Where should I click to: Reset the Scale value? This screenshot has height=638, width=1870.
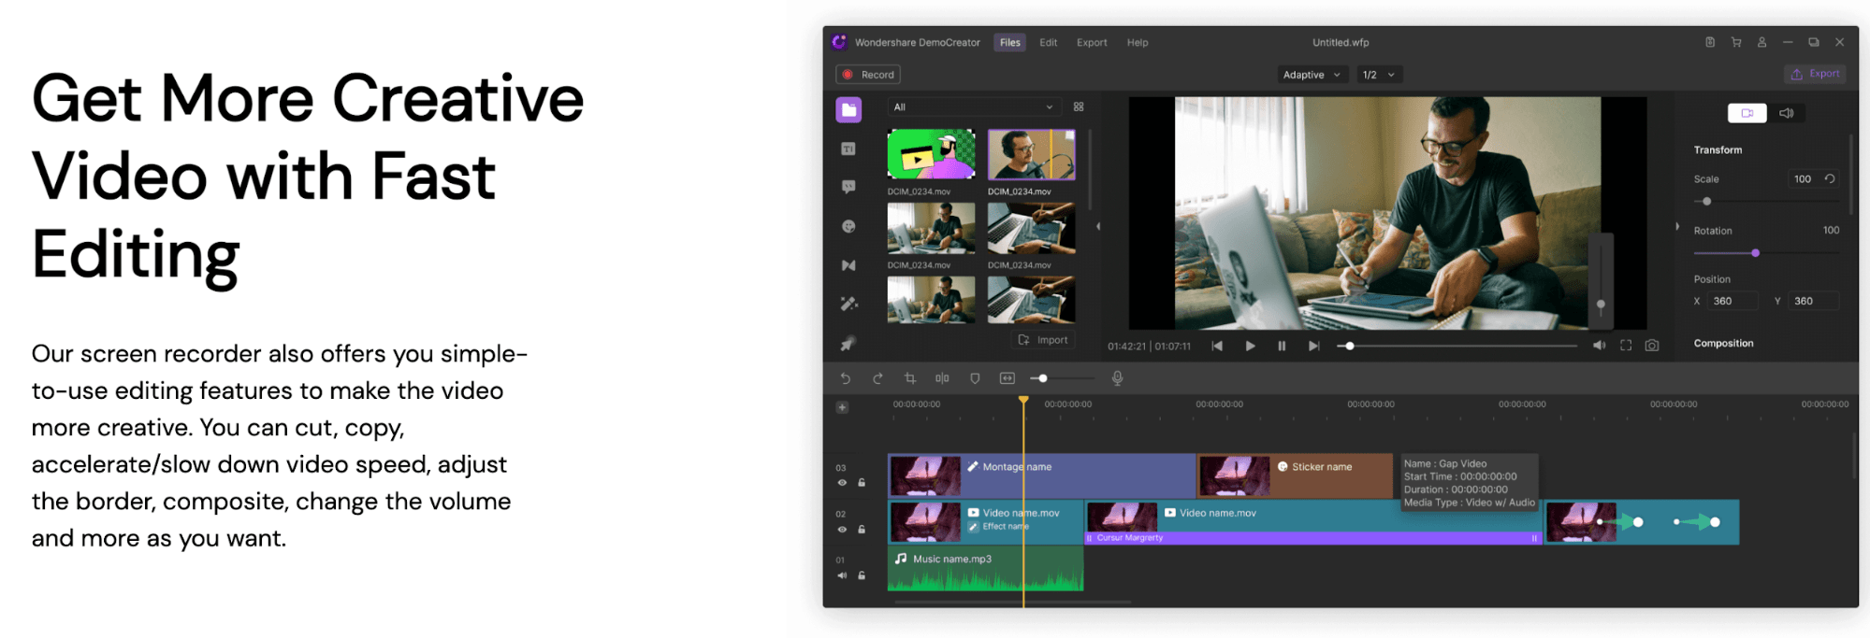click(x=1830, y=178)
